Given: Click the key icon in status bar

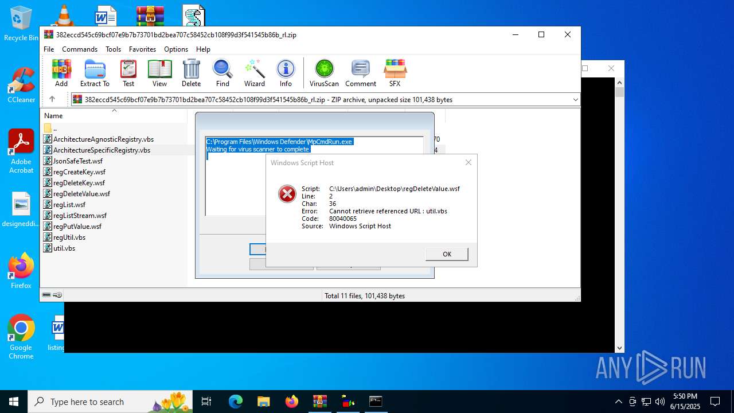Looking at the screenshot, I should click(57, 295).
